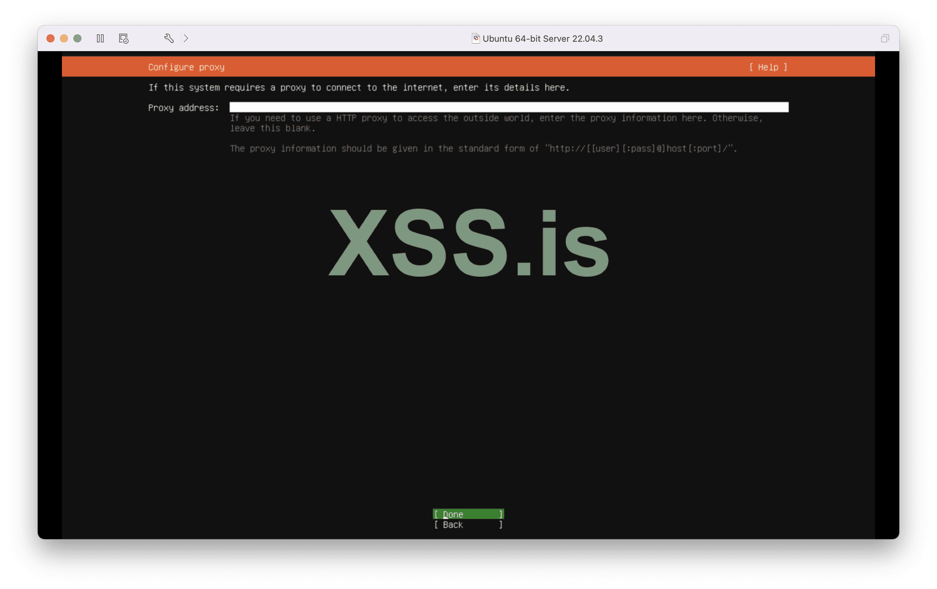Viewport: 937px width, 589px height.
Task: Open the installer Help menu
Action: (x=768, y=67)
